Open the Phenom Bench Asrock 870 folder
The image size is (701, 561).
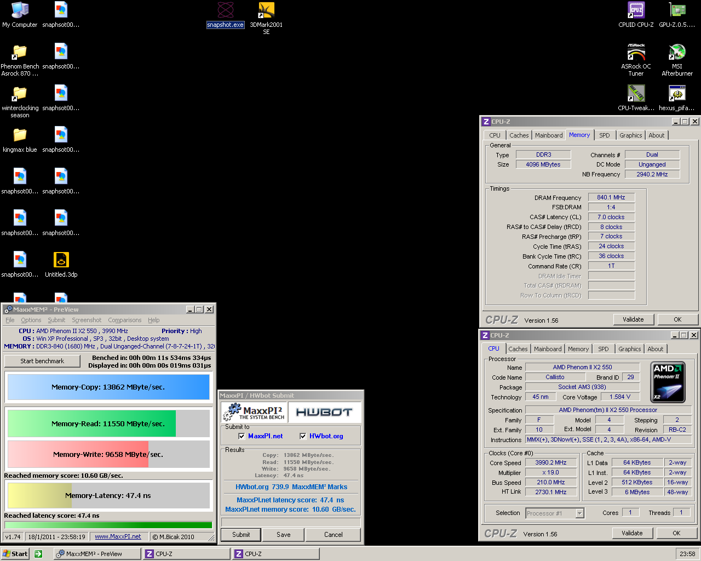click(20, 60)
